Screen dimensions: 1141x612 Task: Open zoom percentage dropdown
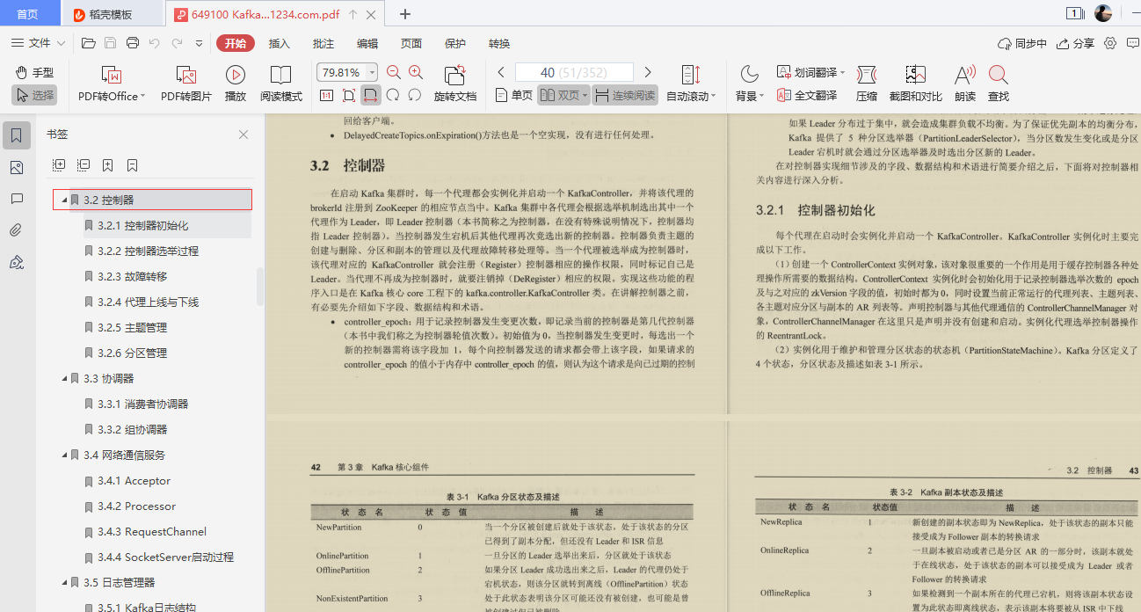coord(373,72)
